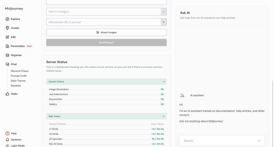Click the Default Models header text
This screenshot has width=274, height=147.
tap(57, 124)
